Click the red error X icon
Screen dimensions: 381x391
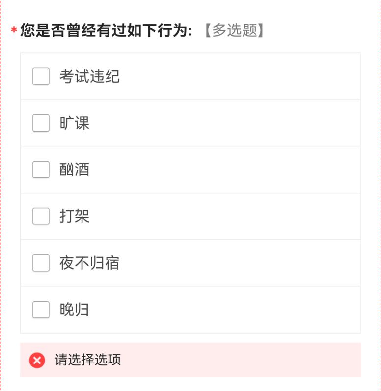[37, 360]
